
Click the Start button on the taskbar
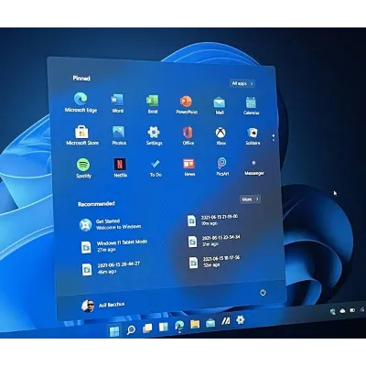click(114, 331)
